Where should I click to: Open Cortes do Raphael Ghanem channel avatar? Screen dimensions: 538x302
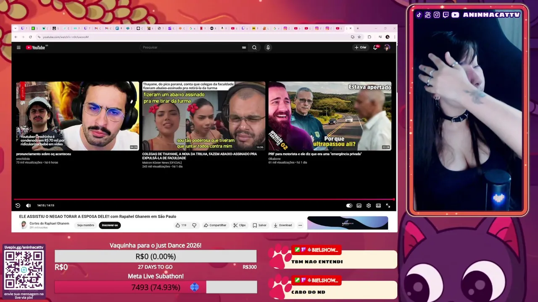point(24,225)
